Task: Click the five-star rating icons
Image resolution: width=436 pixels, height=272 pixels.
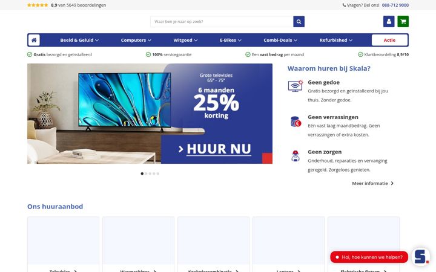Action: click(38, 5)
